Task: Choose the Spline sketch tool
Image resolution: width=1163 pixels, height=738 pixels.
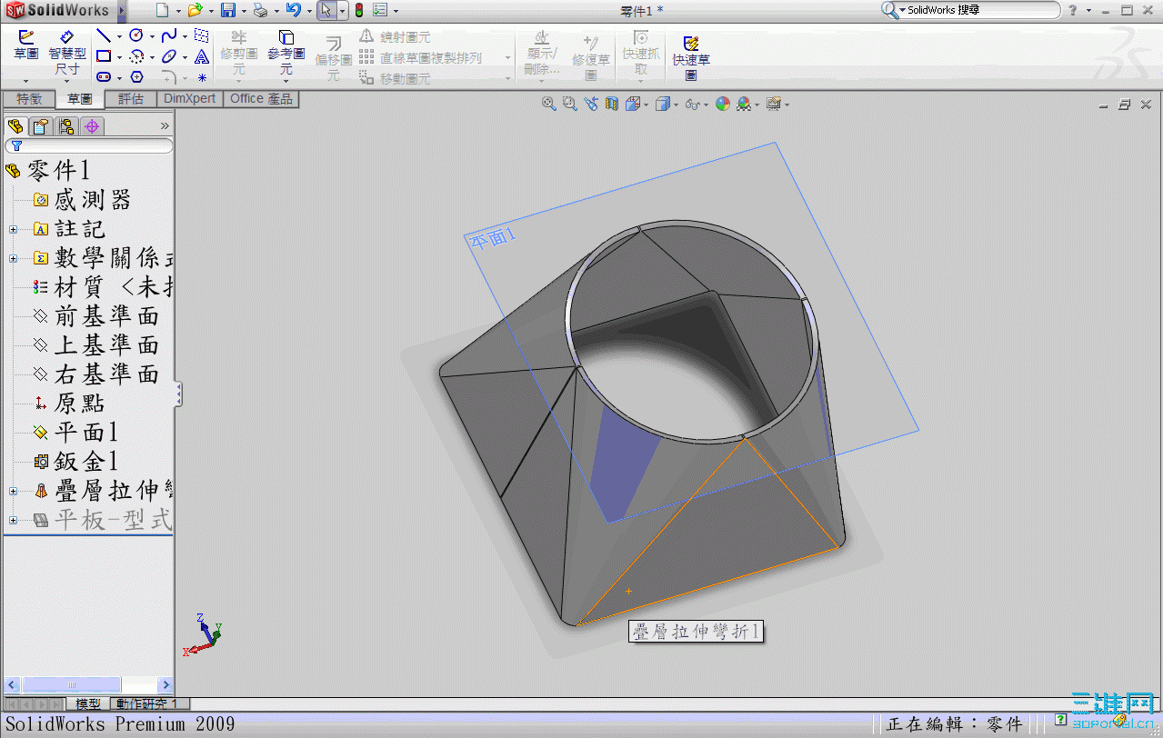Action: (168, 36)
